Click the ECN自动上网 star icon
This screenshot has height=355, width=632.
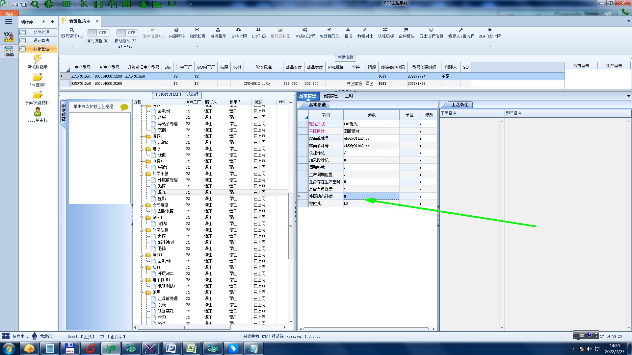[490, 30]
